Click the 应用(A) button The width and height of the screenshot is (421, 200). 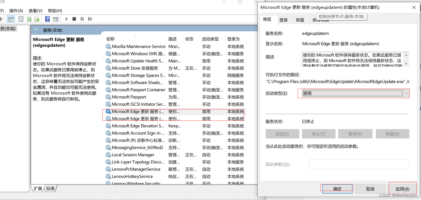[403, 189]
